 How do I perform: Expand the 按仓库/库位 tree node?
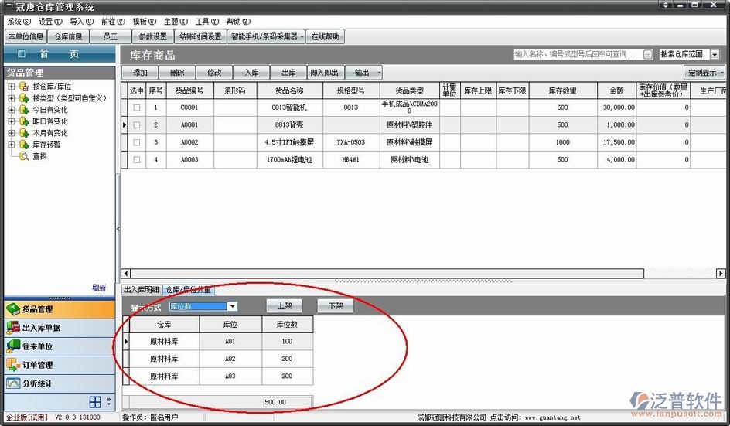pyautogui.click(x=12, y=87)
